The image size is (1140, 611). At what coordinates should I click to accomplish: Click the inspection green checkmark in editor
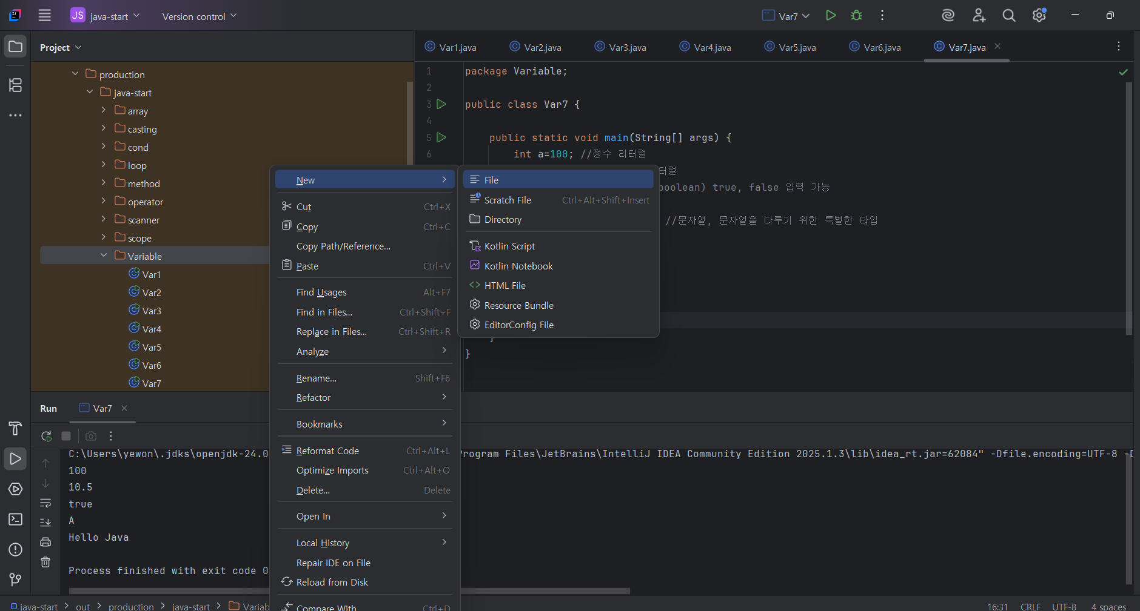coord(1123,72)
